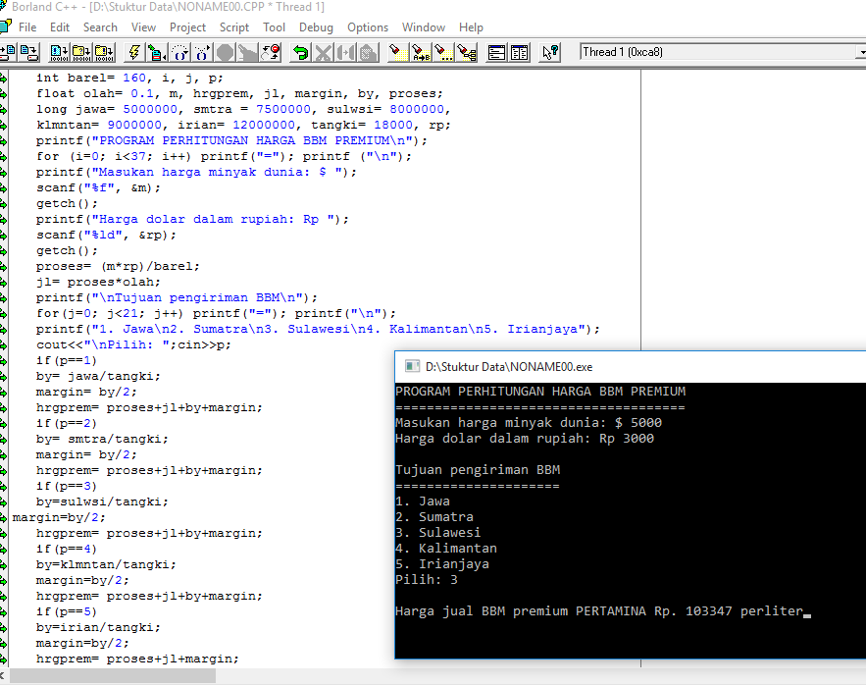Click console line 'Masukan harga minyak dunia: $ 5000'

[529, 423]
